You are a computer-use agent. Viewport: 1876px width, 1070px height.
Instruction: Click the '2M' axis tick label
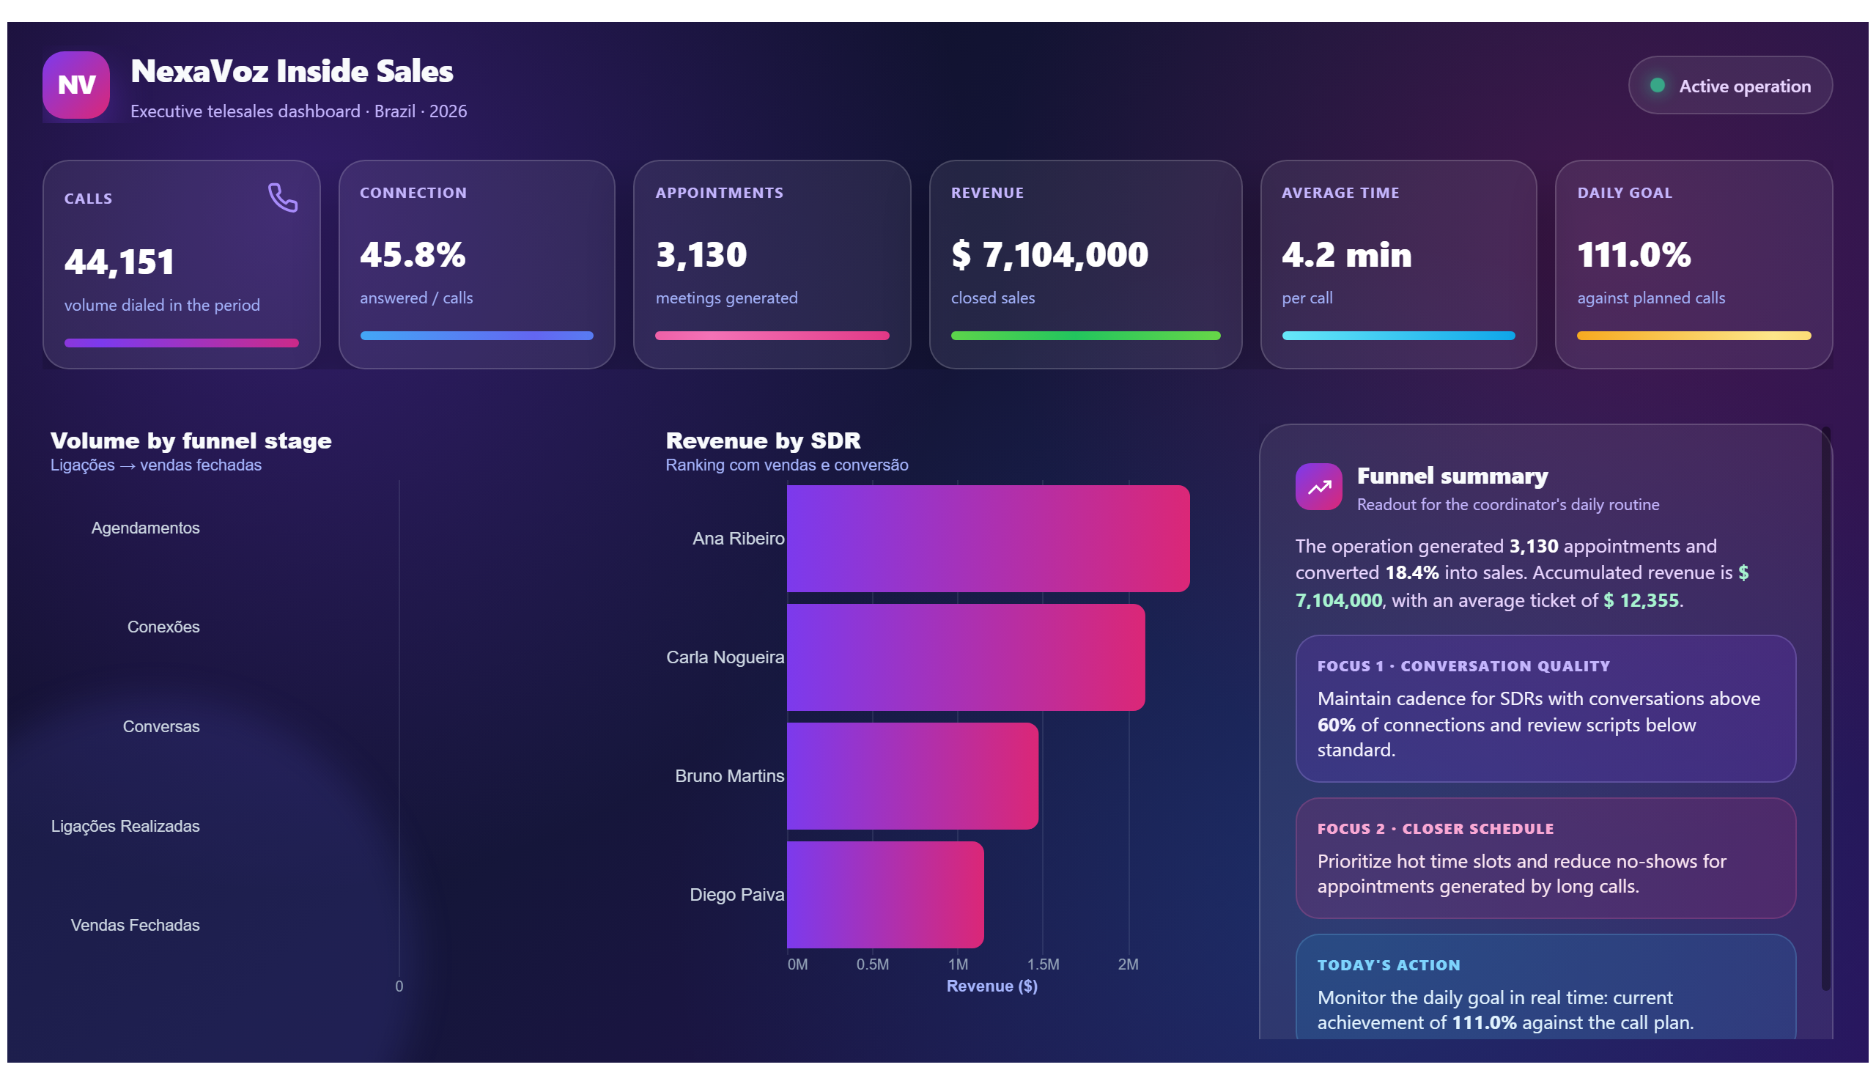click(1128, 964)
